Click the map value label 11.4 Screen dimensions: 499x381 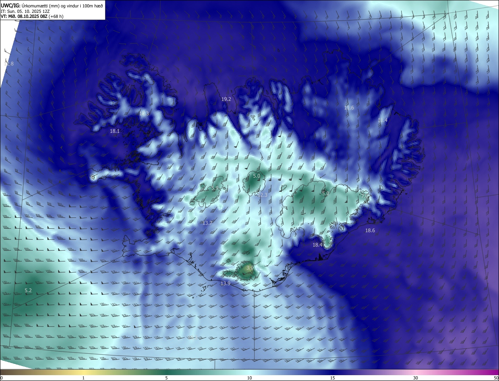(382, 120)
